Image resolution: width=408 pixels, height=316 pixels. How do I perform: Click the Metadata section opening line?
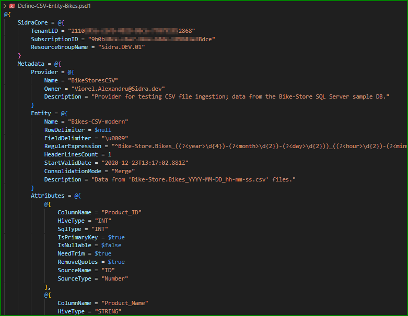pos(31,64)
